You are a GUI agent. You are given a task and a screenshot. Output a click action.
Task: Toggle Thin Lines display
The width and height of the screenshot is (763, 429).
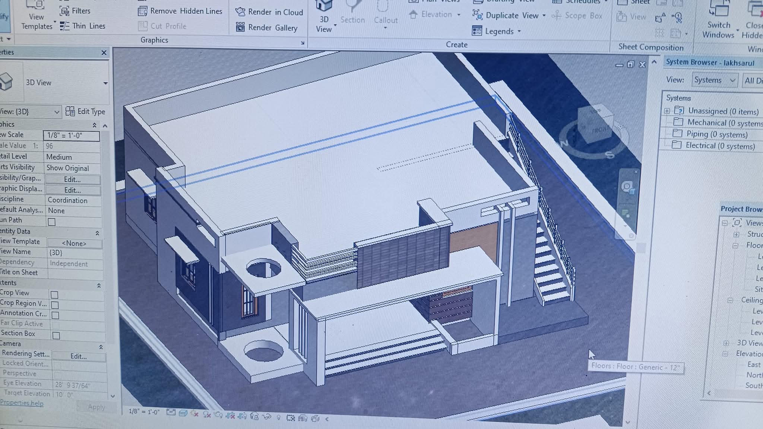point(83,26)
